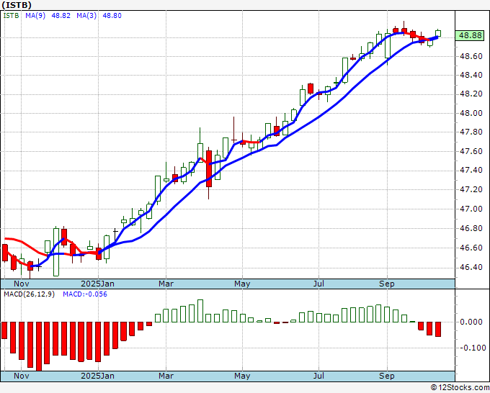Click 2025Jan on the MACD panel date axis
The image size is (490, 393).
coord(97,376)
